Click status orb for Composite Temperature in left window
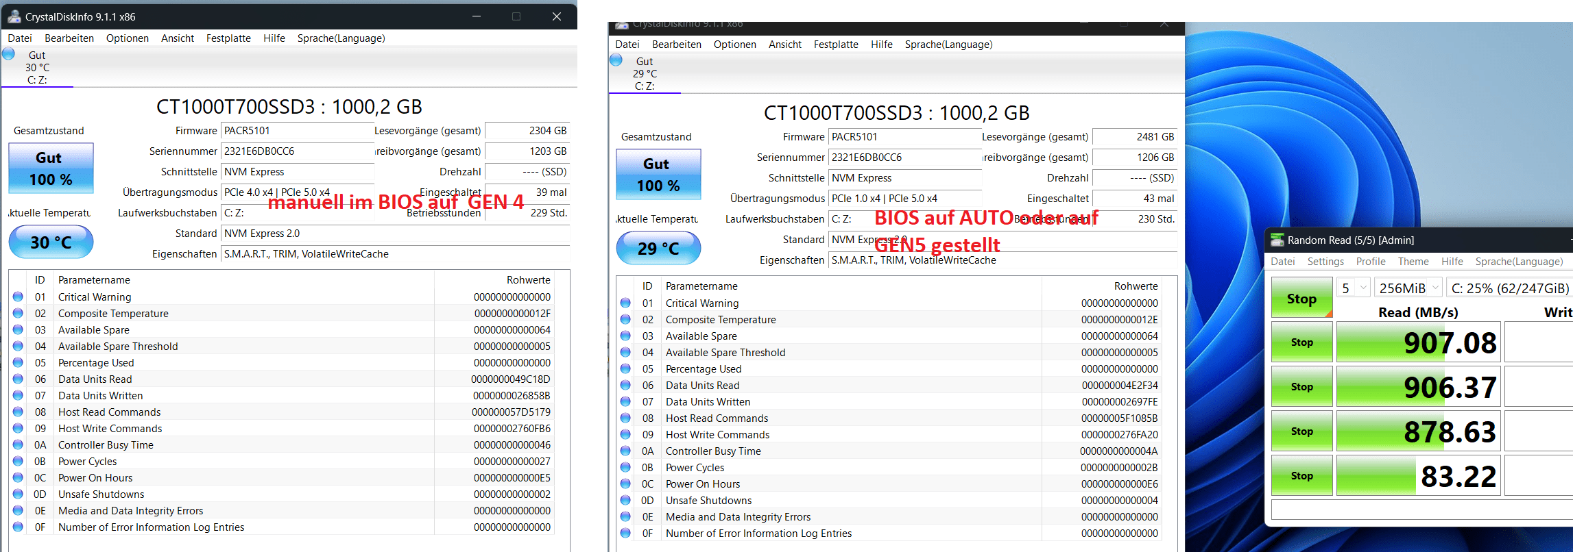 18,313
